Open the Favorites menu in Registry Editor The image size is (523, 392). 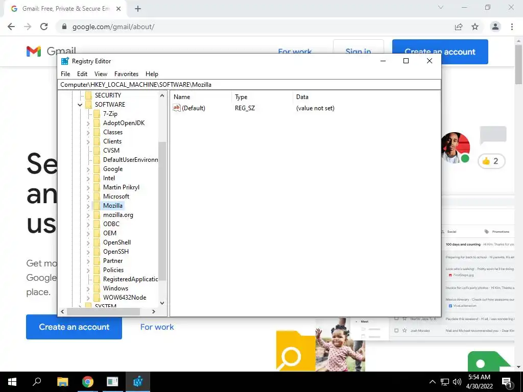(126, 74)
